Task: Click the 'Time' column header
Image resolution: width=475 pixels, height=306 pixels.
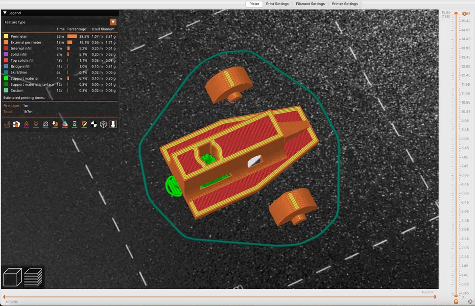Action: click(x=61, y=29)
